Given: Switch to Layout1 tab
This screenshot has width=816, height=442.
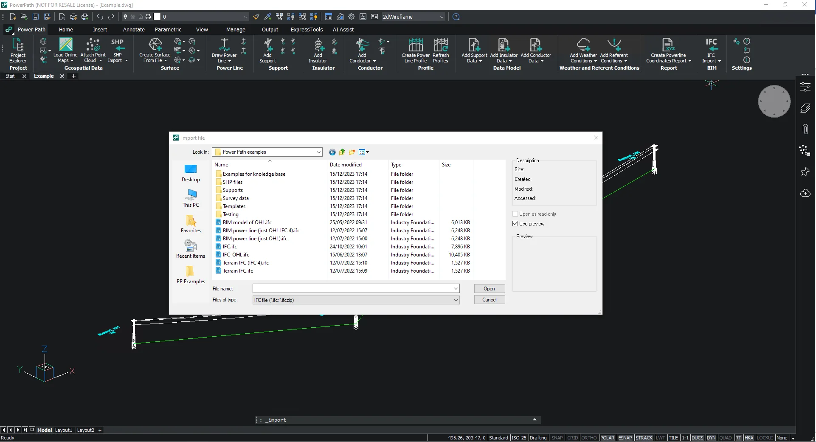Looking at the screenshot, I should [64, 430].
